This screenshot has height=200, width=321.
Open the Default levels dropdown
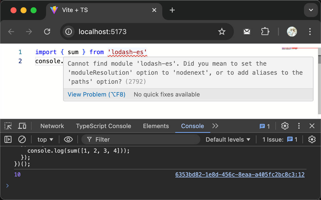click(x=228, y=140)
